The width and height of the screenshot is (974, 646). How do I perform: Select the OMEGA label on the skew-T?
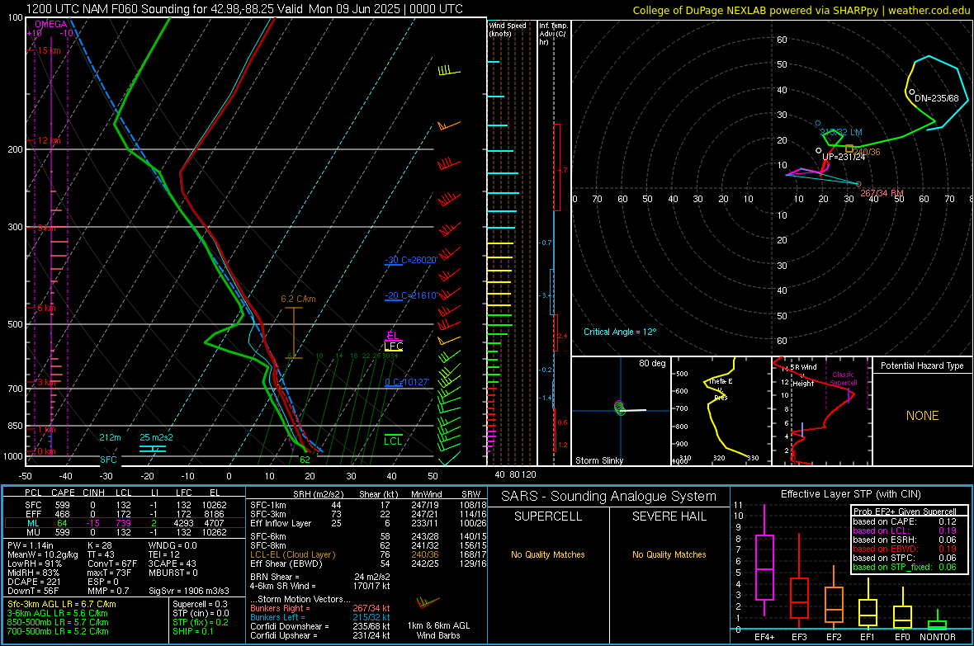point(51,24)
